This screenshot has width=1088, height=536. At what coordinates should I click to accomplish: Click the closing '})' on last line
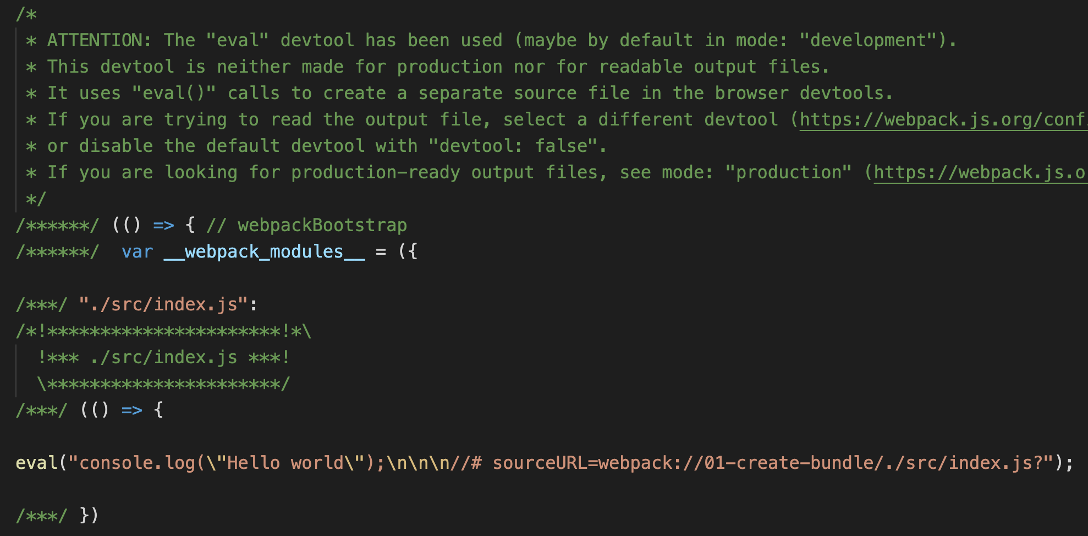(89, 516)
